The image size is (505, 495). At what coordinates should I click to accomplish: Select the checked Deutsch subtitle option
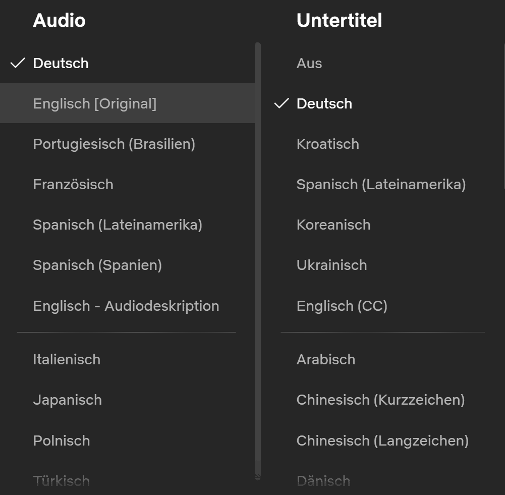coord(324,103)
